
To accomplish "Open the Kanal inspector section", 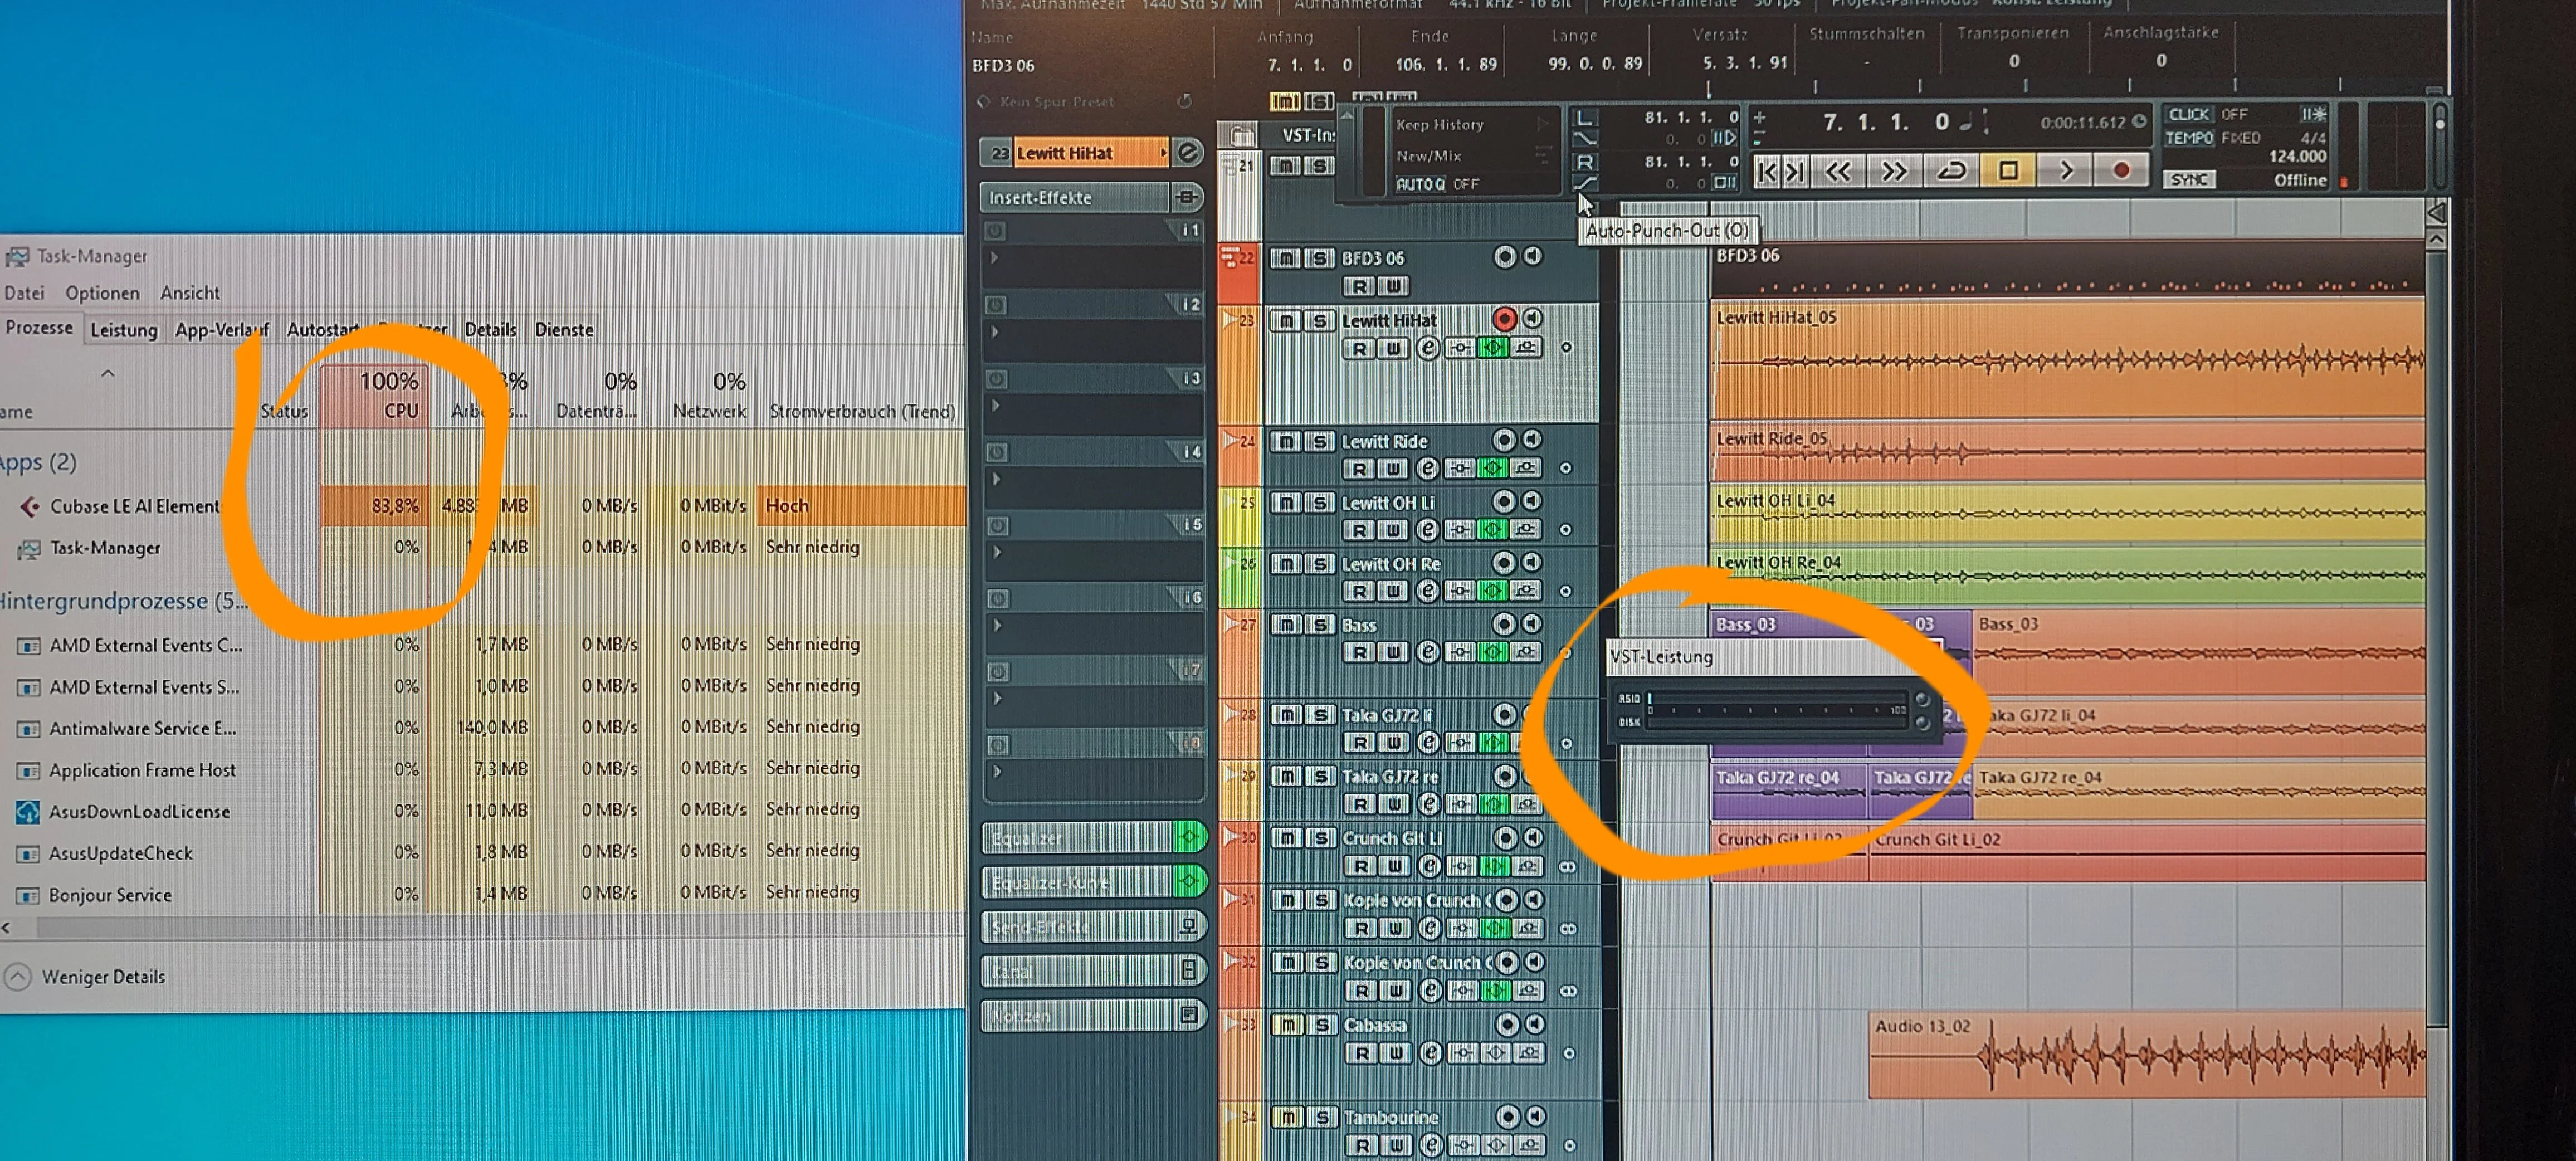I will 1075,971.
